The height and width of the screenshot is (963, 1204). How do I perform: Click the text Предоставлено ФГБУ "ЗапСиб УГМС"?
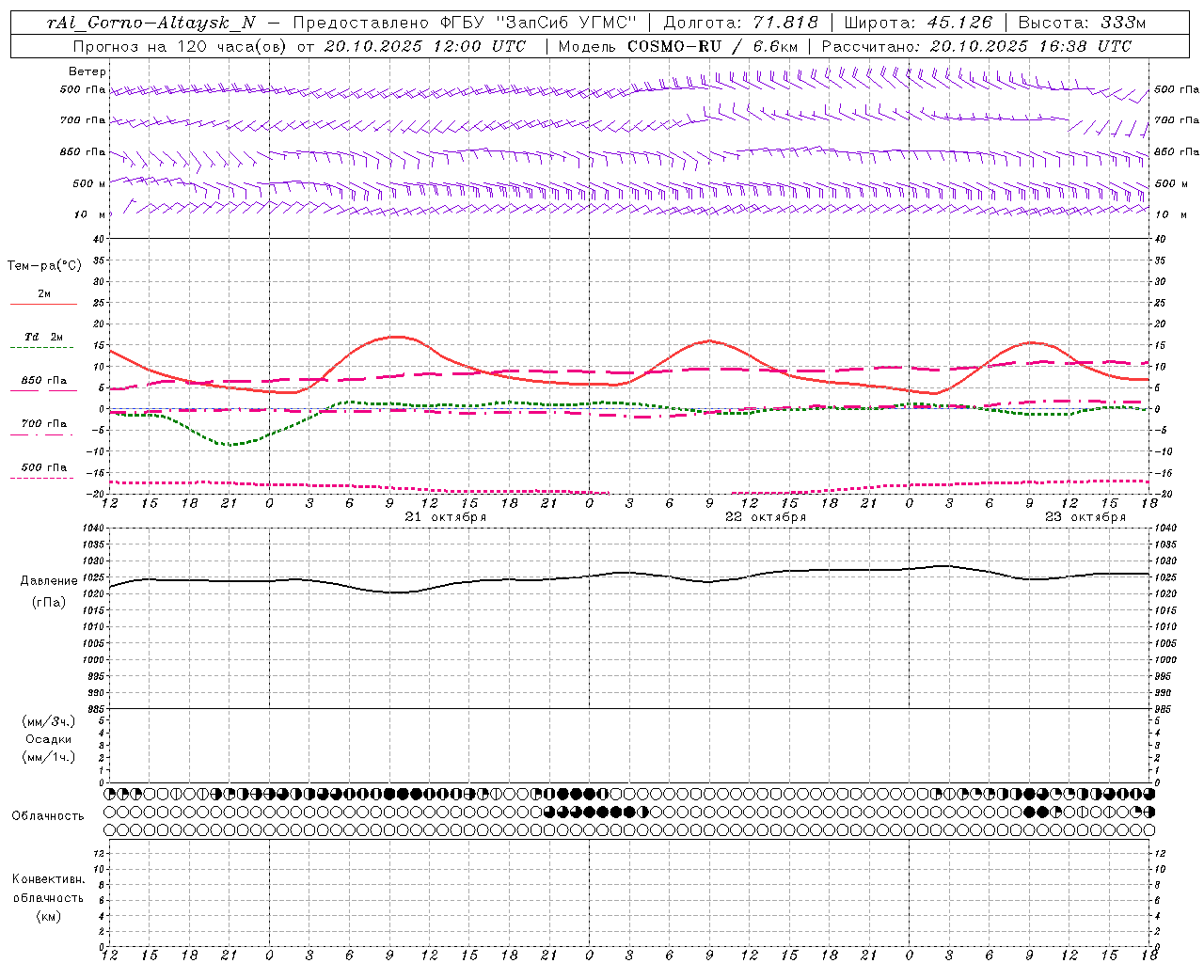coord(465,24)
